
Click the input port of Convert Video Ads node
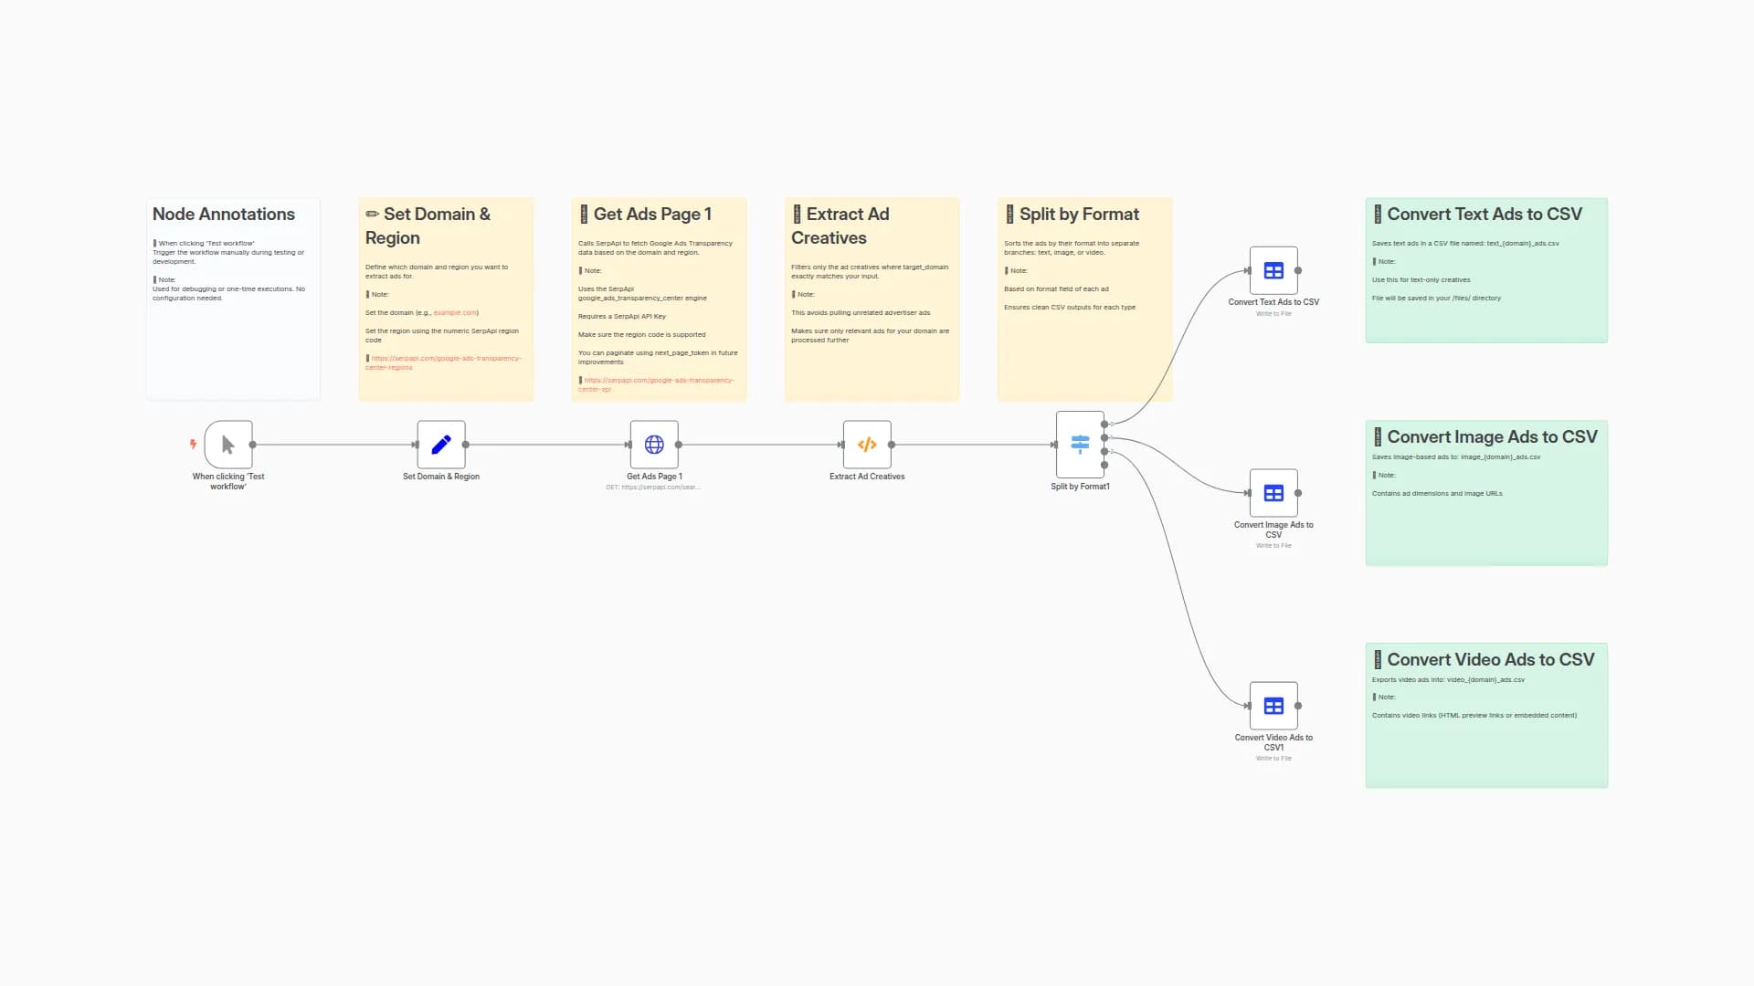[x=1248, y=706]
